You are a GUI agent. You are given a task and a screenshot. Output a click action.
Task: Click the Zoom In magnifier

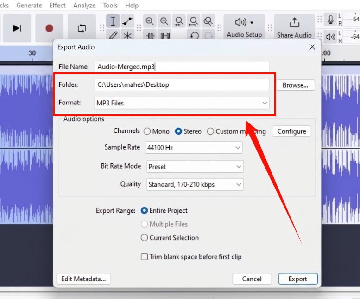(150, 21)
